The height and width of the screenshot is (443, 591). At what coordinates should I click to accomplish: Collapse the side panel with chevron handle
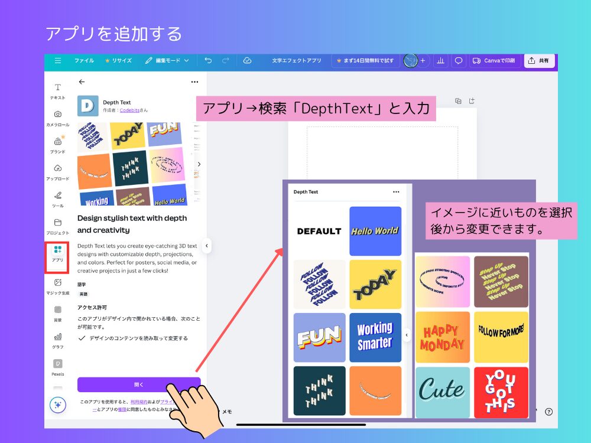click(x=206, y=246)
